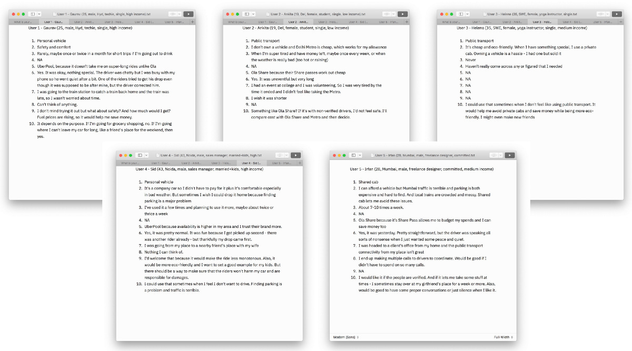
Task: Click play button in User 2 Ankita window
Action: click(402, 14)
